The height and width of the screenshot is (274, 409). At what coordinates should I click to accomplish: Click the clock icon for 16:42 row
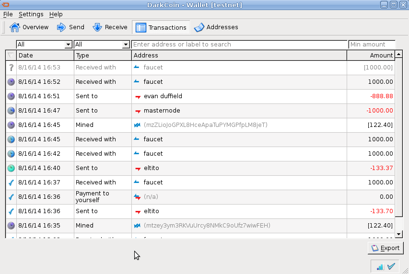pyautogui.click(x=11, y=154)
